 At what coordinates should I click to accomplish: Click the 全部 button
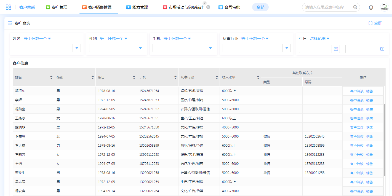point(260,7)
